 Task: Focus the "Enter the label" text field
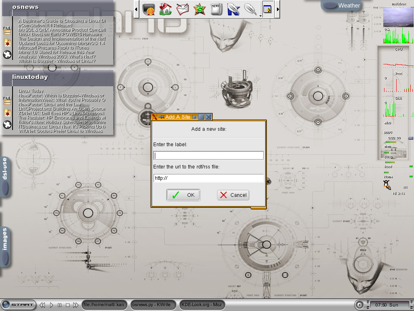coord(208,155)
